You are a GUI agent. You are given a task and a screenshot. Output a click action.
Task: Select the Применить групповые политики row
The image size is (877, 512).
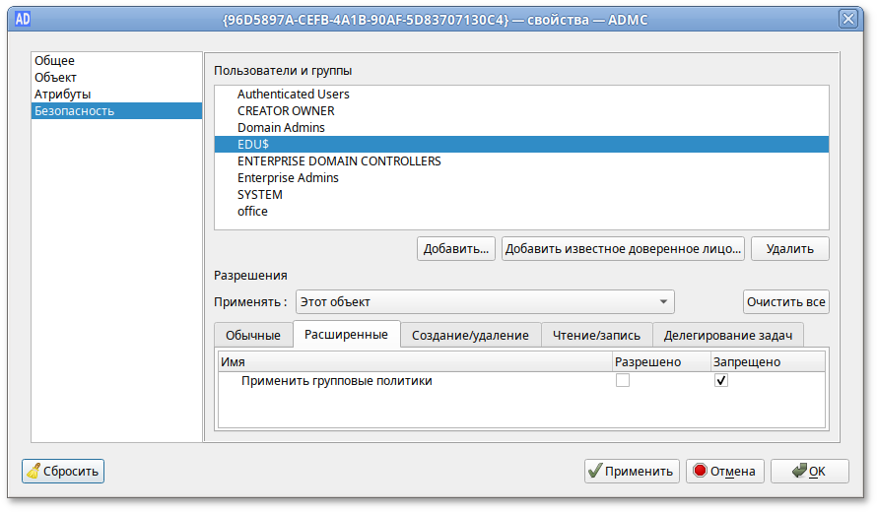[x=521, y=381]
